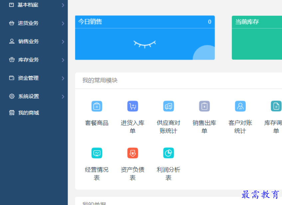Screen dimensions: 282x205
Task: Open the 客户对账统计 person icon
Action: pyautogui.click(x=240, y=106)
